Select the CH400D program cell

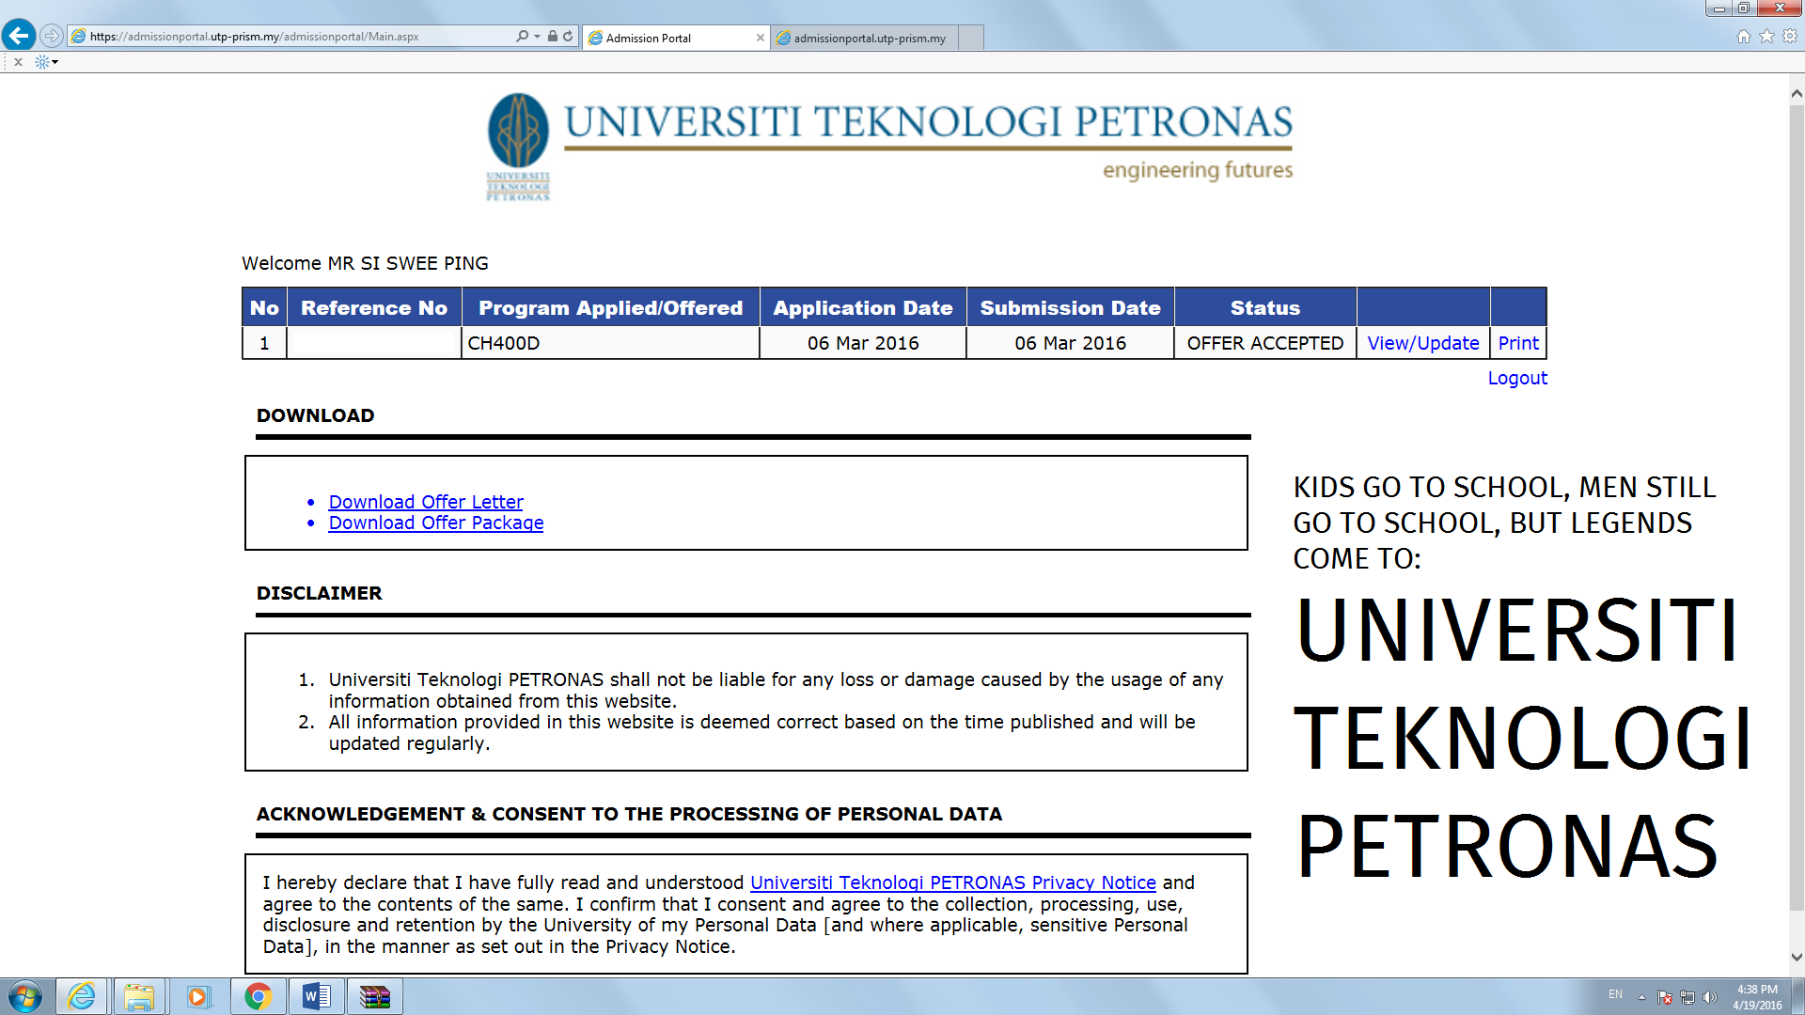610,343
